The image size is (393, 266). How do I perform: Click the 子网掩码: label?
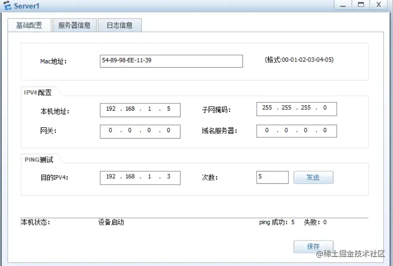coord(216,110)
